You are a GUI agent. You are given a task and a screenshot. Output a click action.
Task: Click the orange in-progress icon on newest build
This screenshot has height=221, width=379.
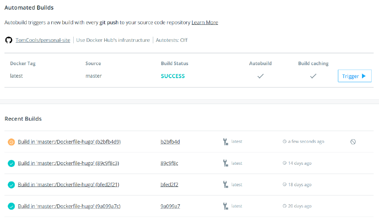coord(11,141)
